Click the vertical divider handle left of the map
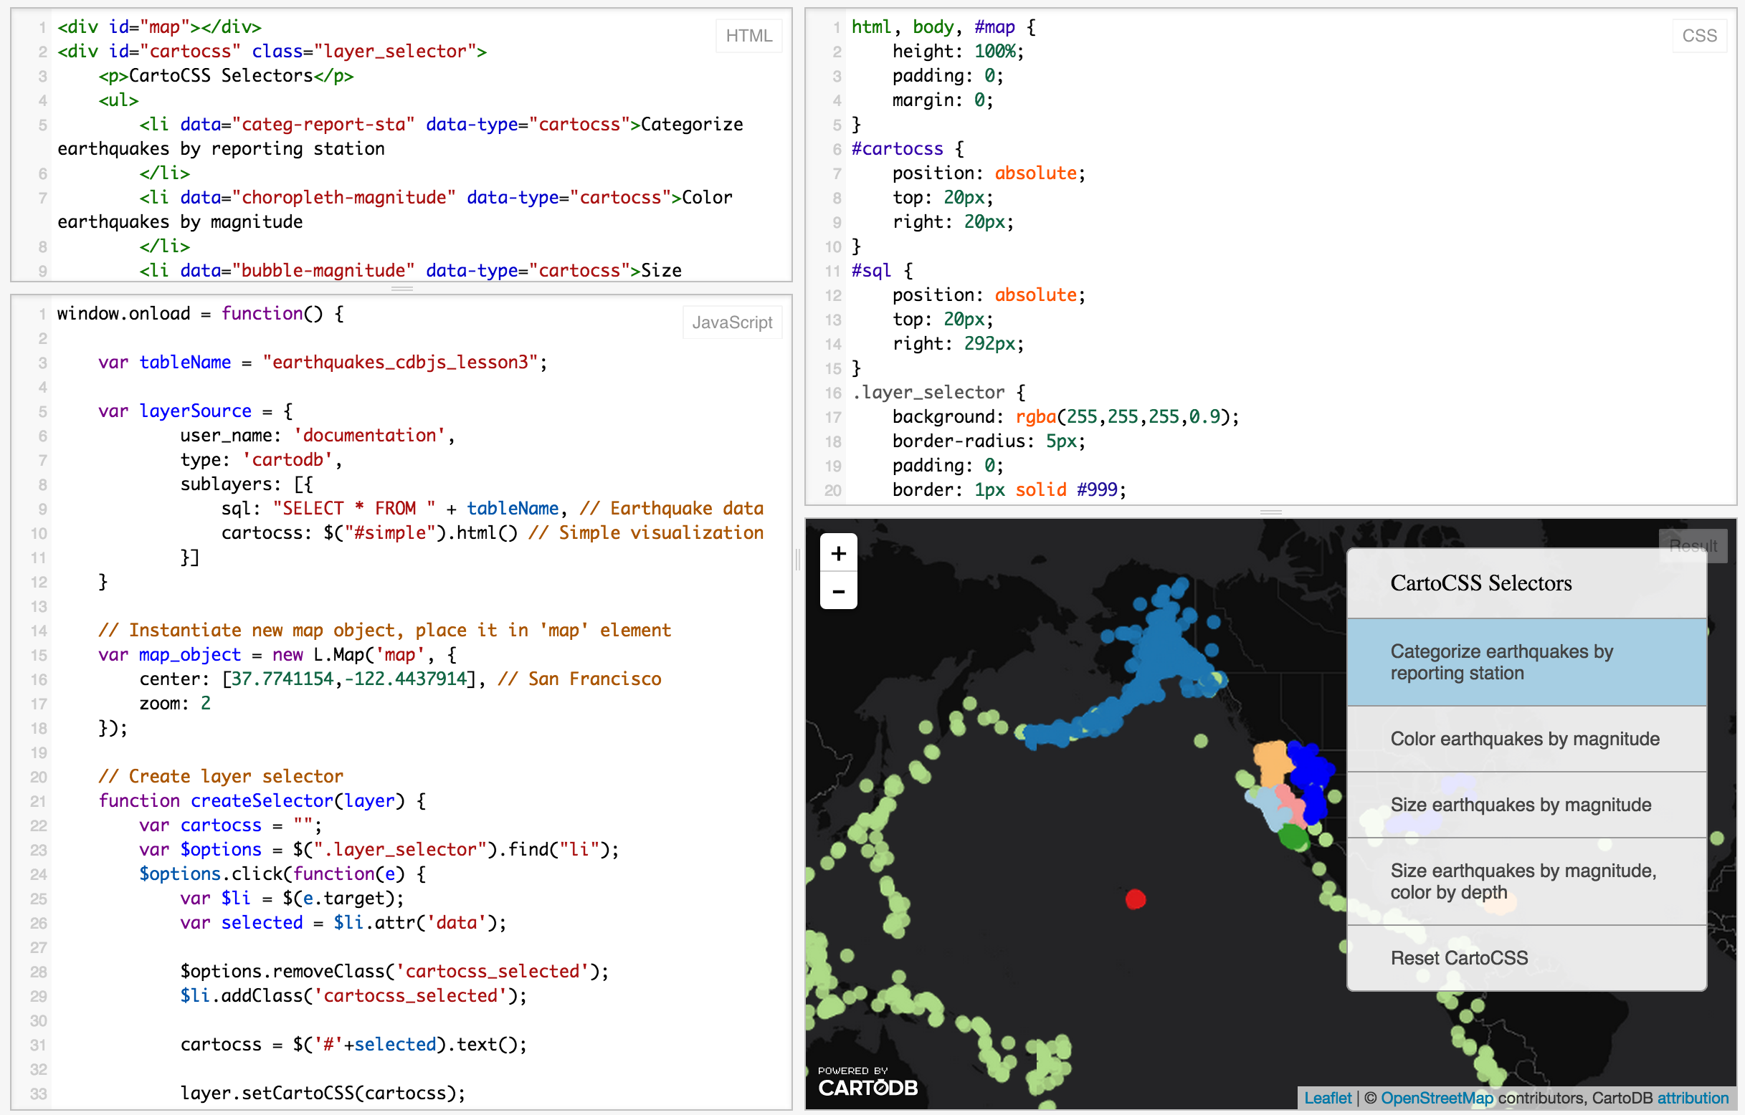Viewport: 1745px width, 1115px height. [x=798, y=560]
